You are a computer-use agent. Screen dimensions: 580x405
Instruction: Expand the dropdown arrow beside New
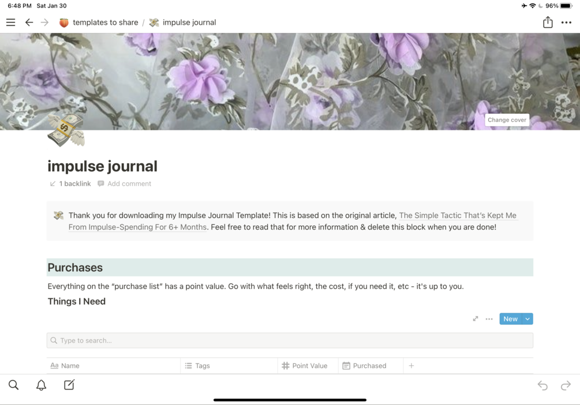pos(527,319)
